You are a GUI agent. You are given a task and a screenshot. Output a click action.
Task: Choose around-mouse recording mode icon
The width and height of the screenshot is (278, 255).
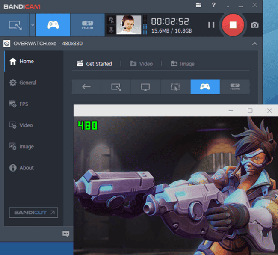175,87
